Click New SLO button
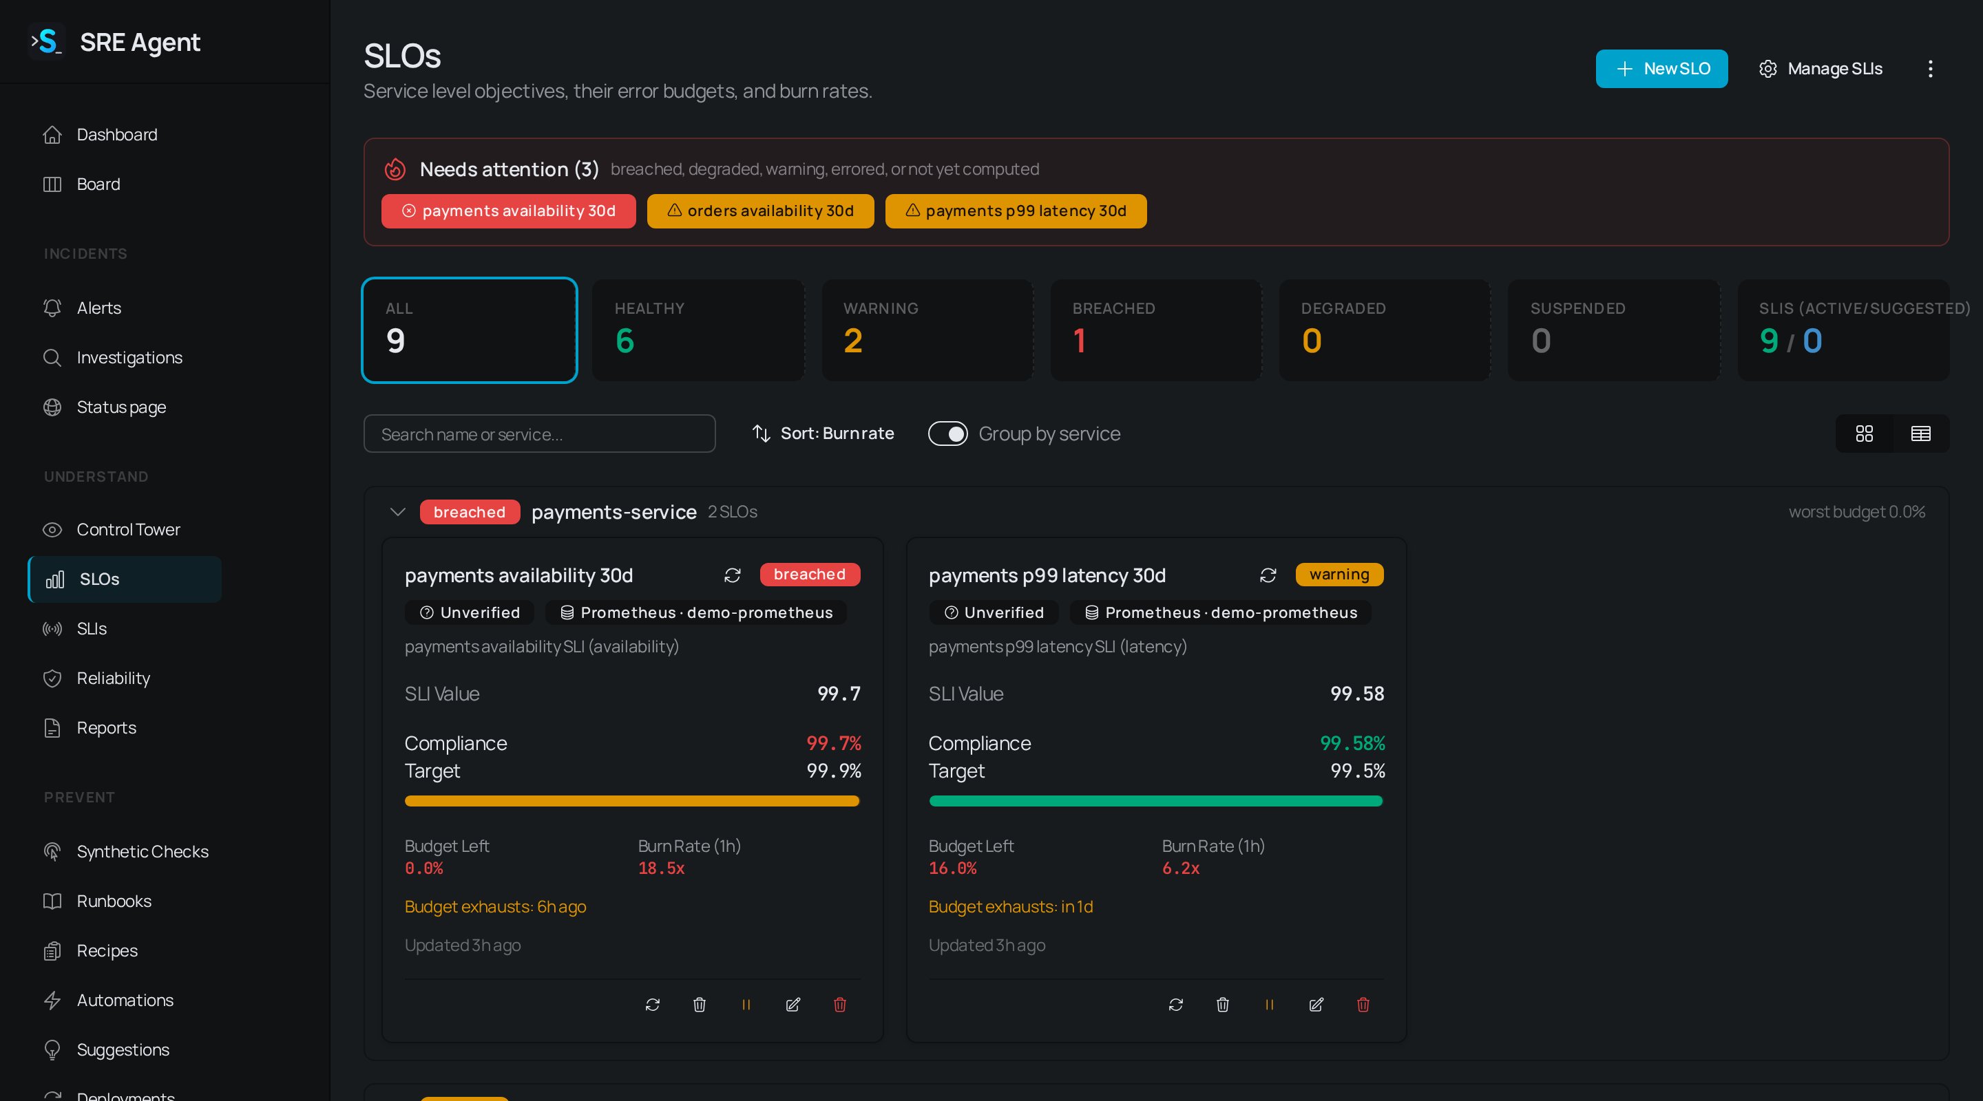The height and width of the screenshot is (1101, 1983). point(1661,70)
